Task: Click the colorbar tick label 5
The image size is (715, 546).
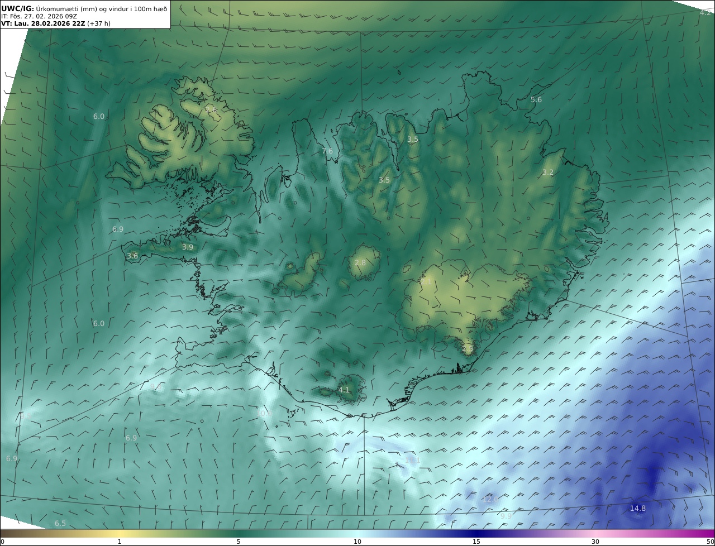Action: [239, 542]
